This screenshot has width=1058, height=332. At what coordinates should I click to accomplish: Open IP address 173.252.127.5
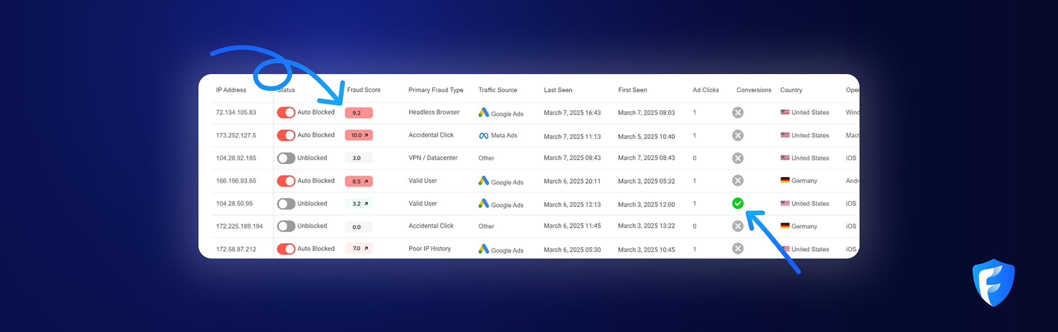click(x=236, y=135)
